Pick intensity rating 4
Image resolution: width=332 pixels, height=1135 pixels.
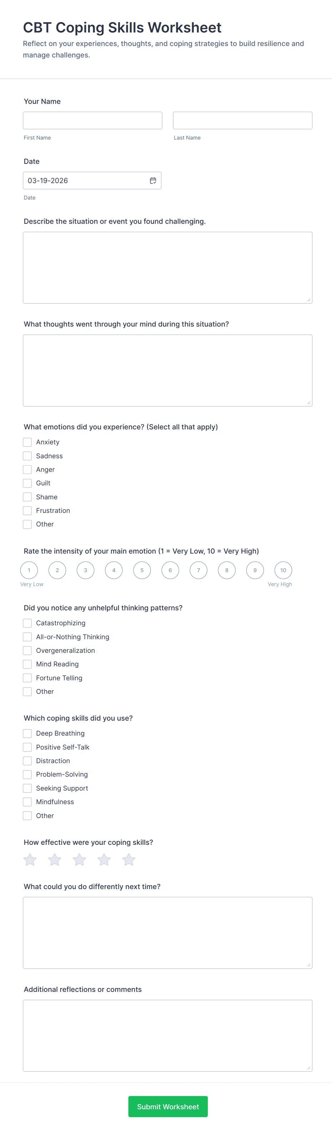[x=114, y=570]
